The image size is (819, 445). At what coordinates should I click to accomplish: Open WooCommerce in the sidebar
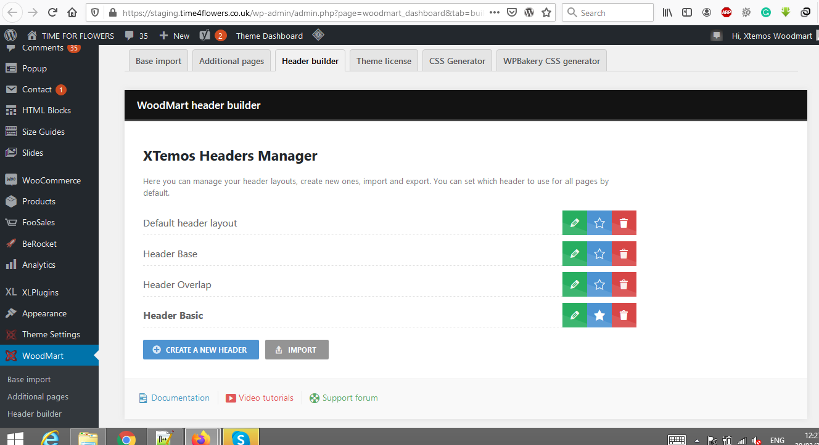(x=49, y=180)
